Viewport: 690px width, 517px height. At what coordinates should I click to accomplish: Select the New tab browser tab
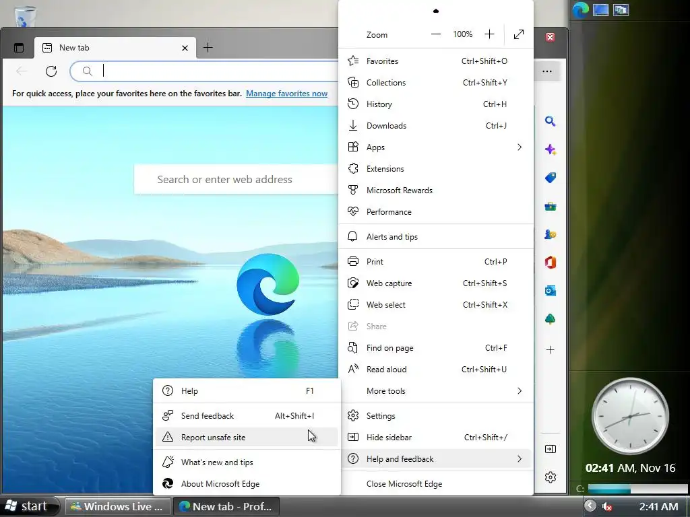pyautogui.click(x=115, y=48)
